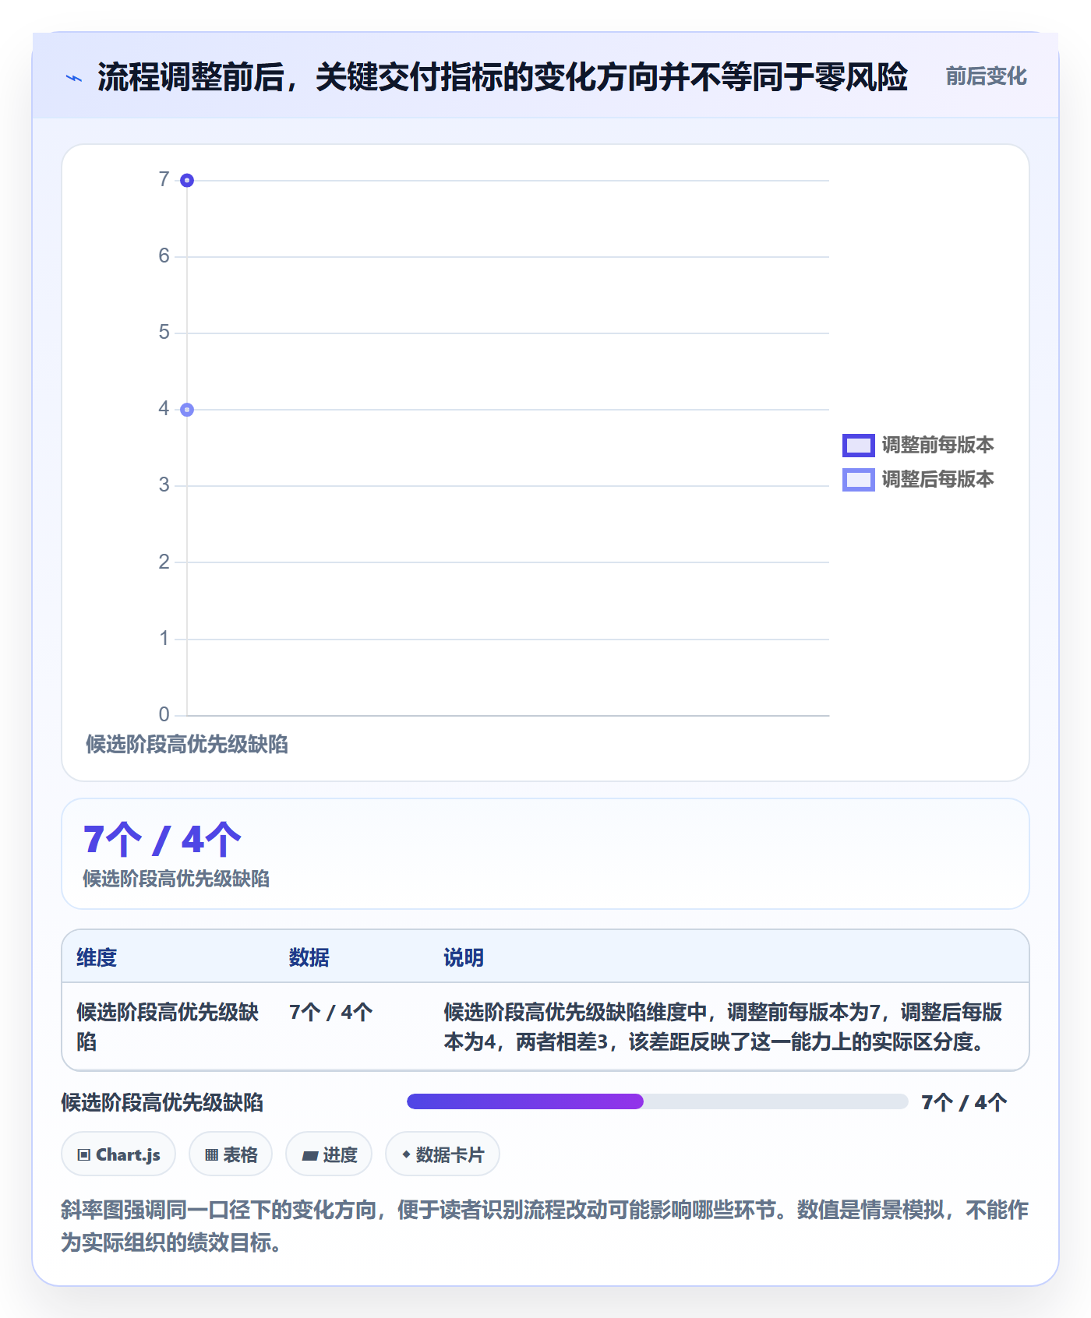Click the Chart.js chip
Viewport: 1091px width, 1318px height.
(118, 1154)
